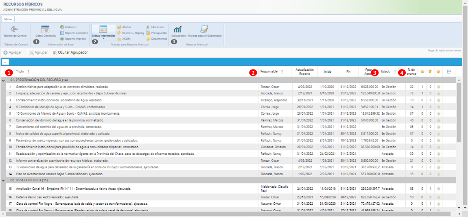This screenshot has height=217, width=468.
Task: Open the Ubicación section
Action: 155,27
